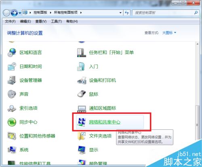The width and height of the screenshot is (202, 167).
Task: Open the recent pages dropdown arrow
Action: click(x=20, y=13)
